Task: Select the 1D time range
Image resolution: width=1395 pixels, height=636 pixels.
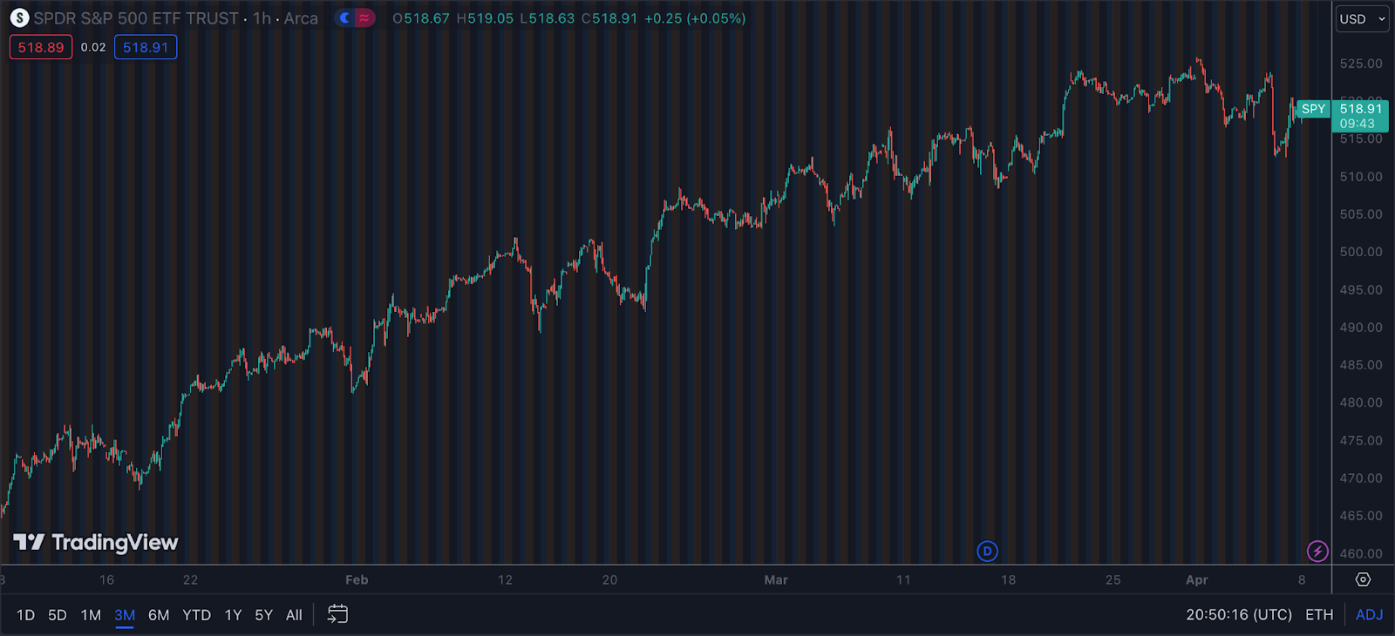Action: (26, 615)
